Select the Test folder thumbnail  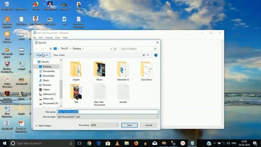[x=76, y=94]
